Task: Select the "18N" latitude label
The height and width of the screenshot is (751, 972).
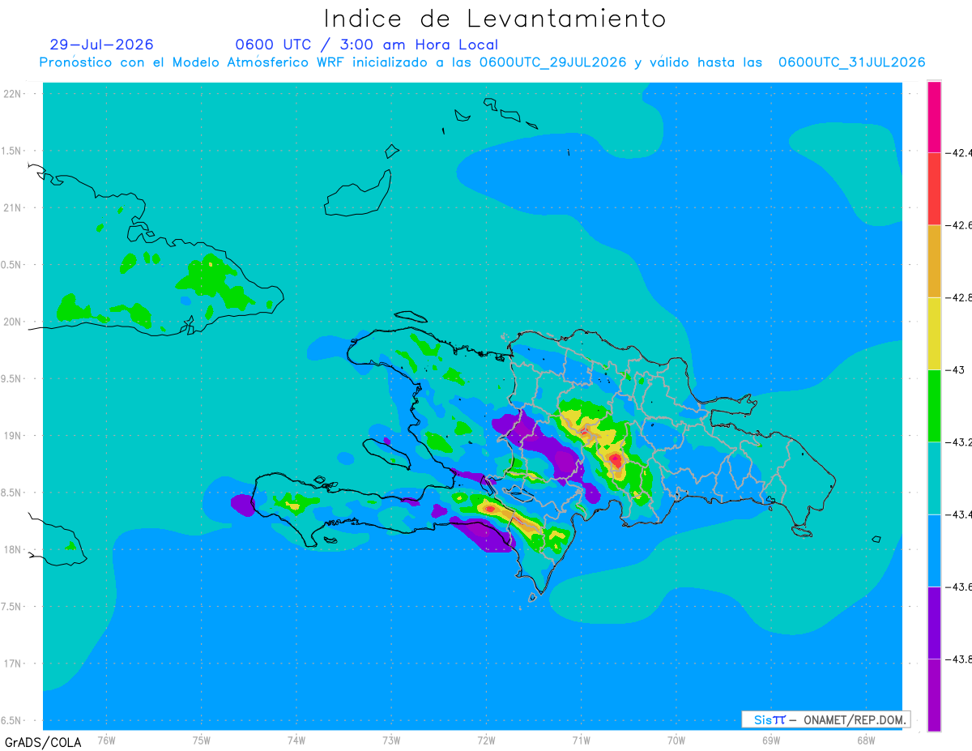Action: coord(14,549)
